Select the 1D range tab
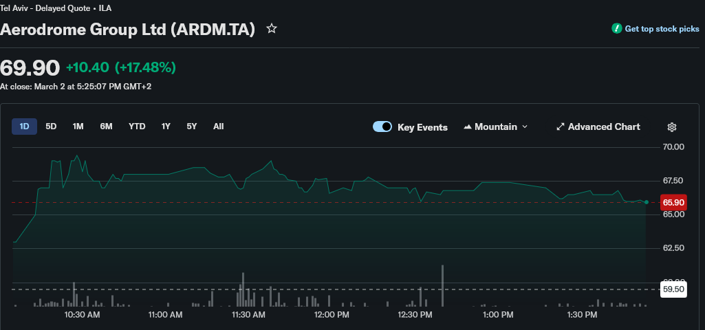 coord(24,126)
